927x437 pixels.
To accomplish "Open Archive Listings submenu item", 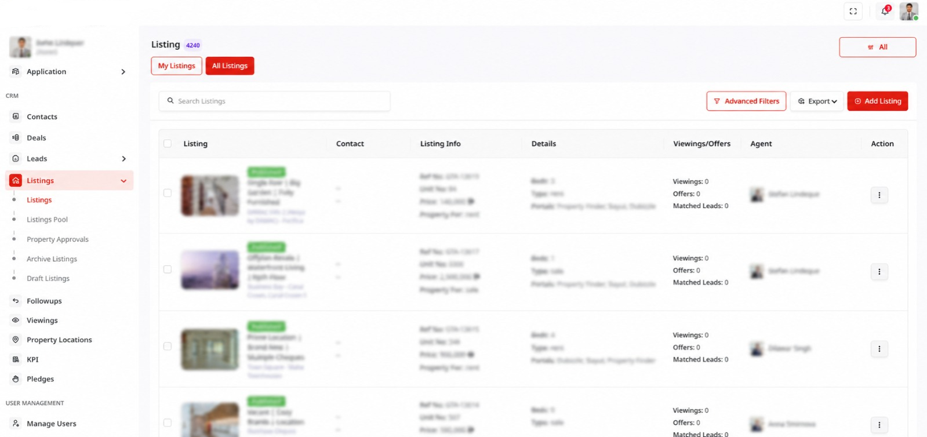I will (52, 259).
